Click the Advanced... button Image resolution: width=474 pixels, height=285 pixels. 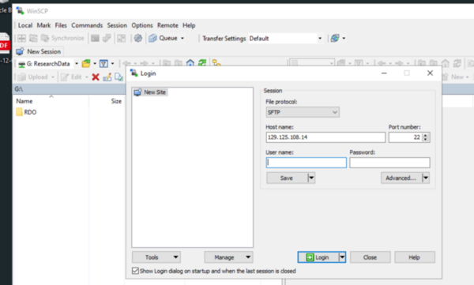tap(401, 178)
